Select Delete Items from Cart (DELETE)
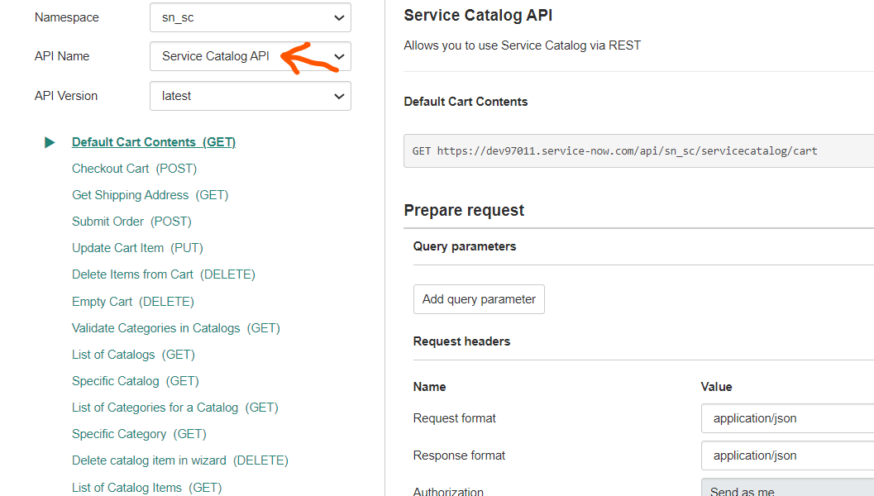Viewport: 874px width, 496px height. pos(163,274)
